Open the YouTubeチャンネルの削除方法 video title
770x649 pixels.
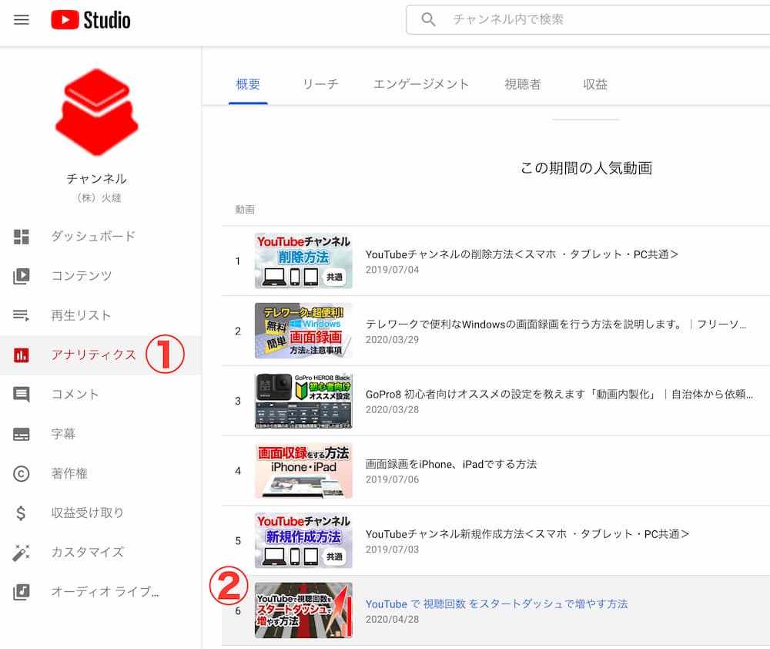pyautogui.click(x=521, y=254)
